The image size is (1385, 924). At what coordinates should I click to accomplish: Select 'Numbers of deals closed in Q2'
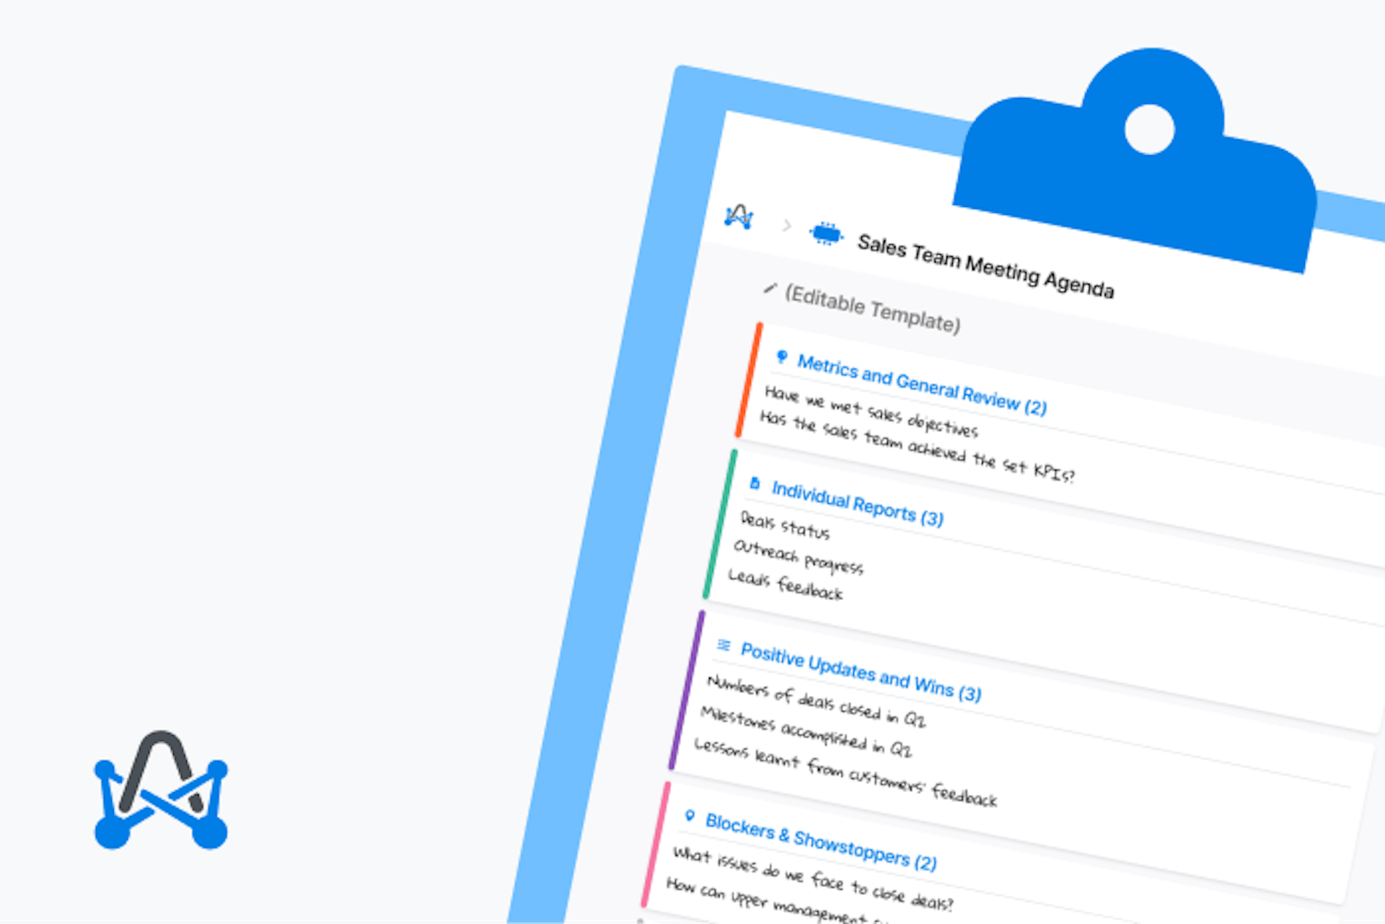point(816,702)
